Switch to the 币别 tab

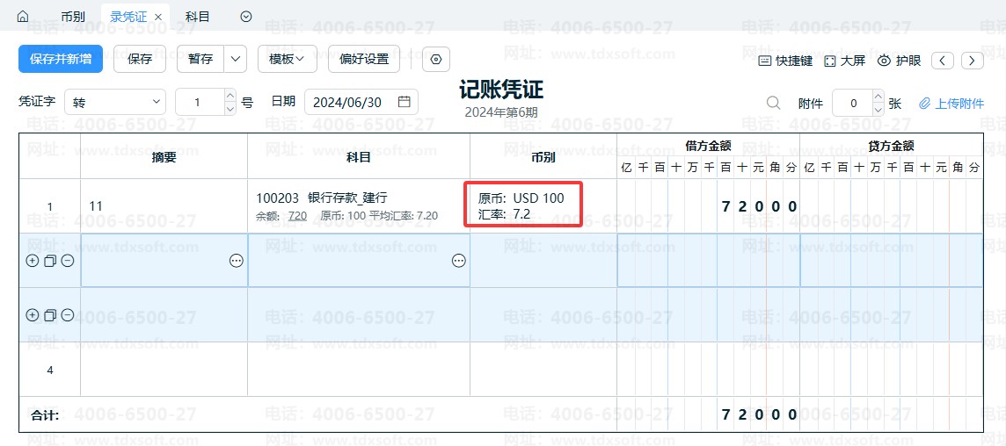(x=73, y=17)
